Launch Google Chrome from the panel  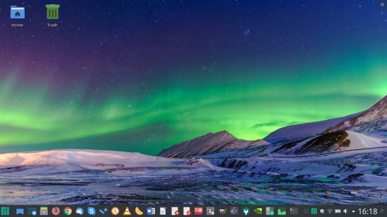68,211
